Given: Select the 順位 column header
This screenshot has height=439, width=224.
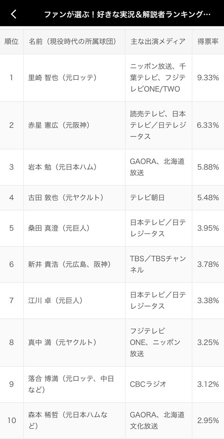Looking at the screenshot, I should (x=12, y=41).
